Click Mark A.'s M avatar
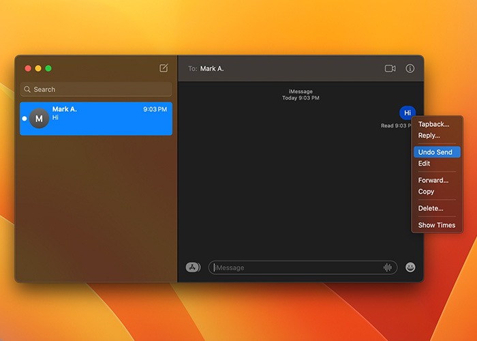The width and height of the screenshot is (477, 341). 40,118
